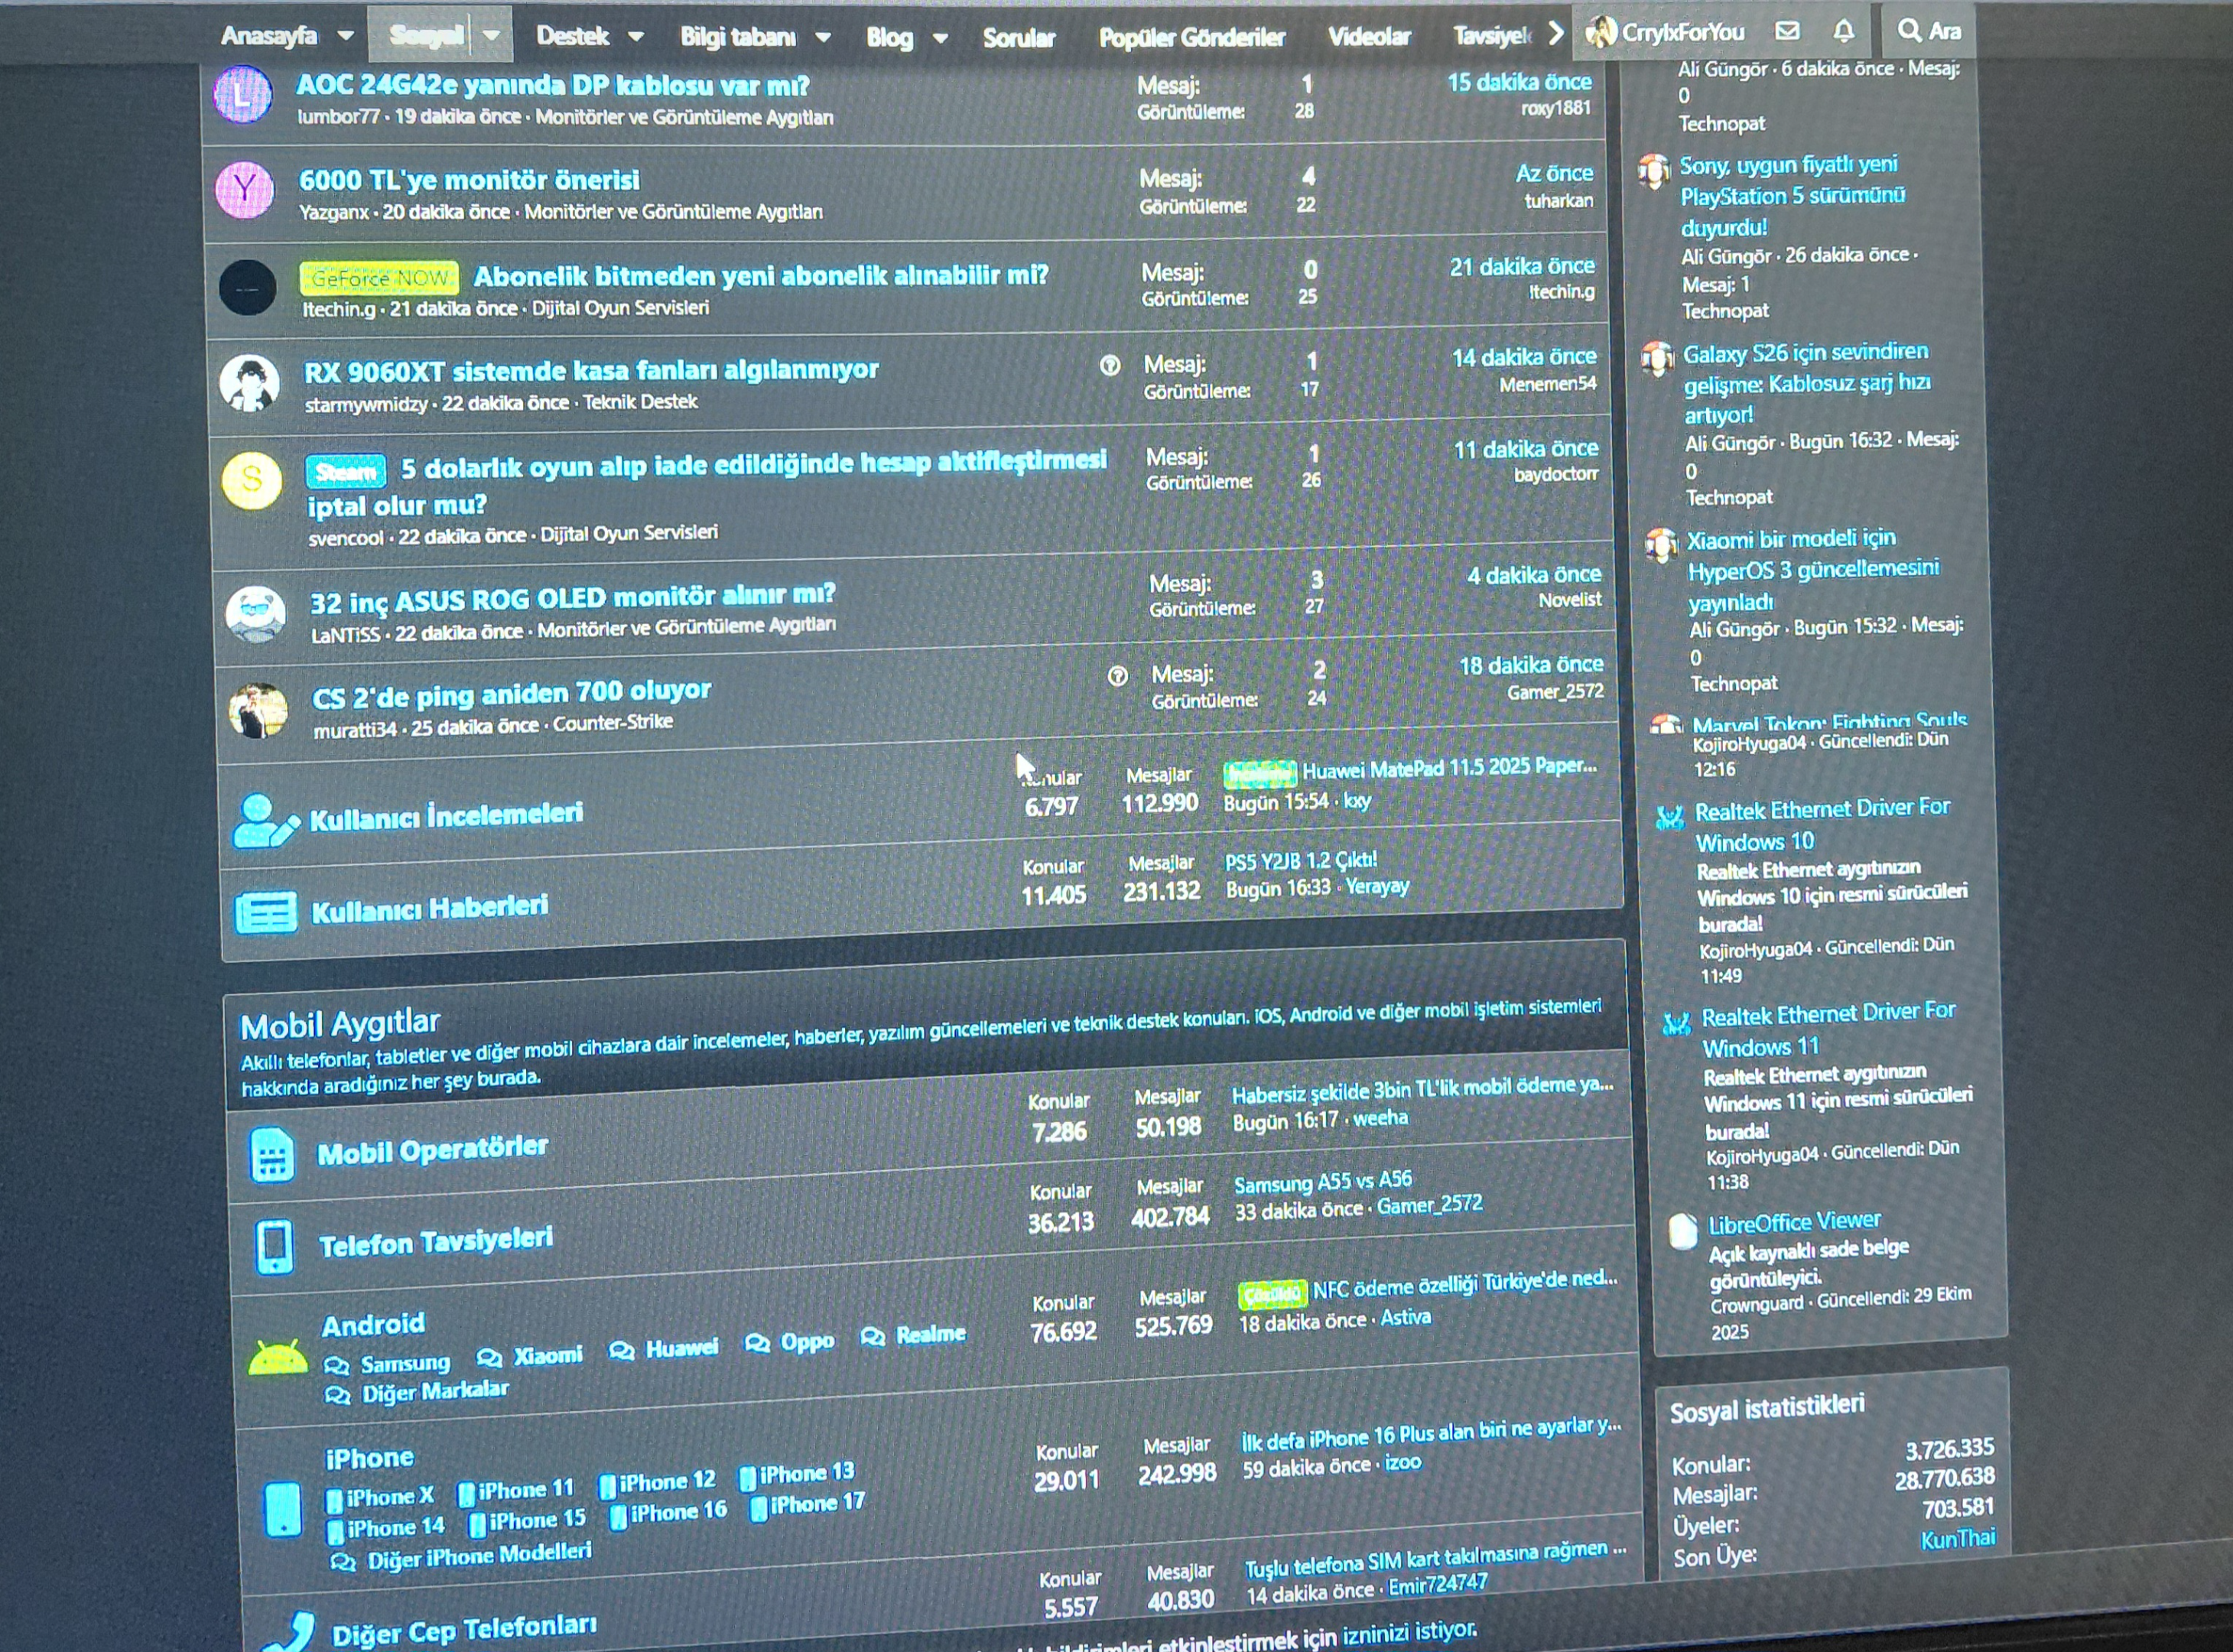The image size is (2233, 1652).
Task: Open the Xiaomi sub-forum link
Action: (x=547, y=1356)
